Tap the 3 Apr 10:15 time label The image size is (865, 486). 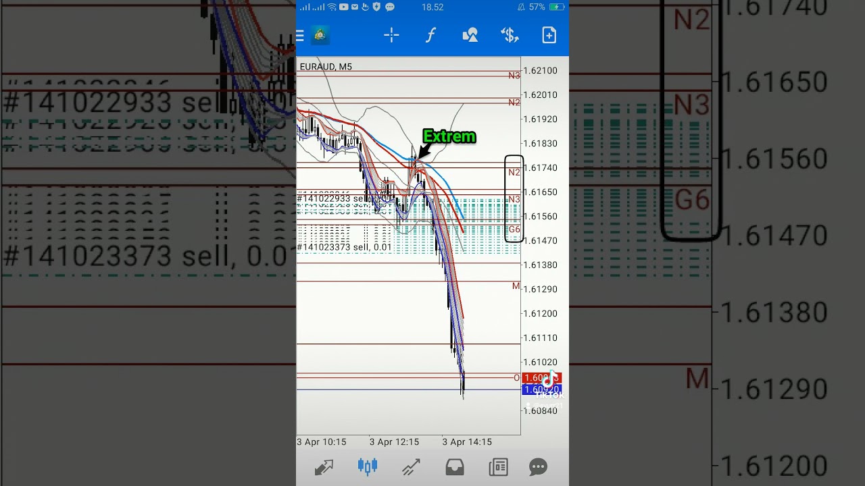tap(322, 441)
